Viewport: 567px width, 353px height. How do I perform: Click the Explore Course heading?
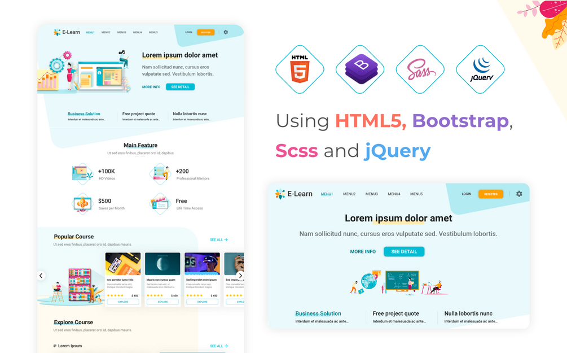point(73,323)
